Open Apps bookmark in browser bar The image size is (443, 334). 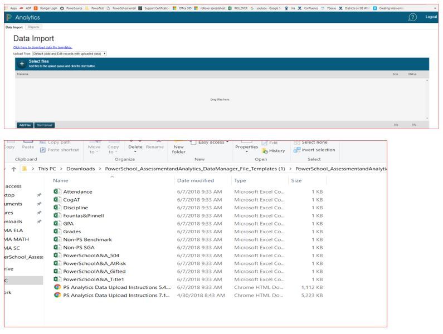(x=11, y=8)
